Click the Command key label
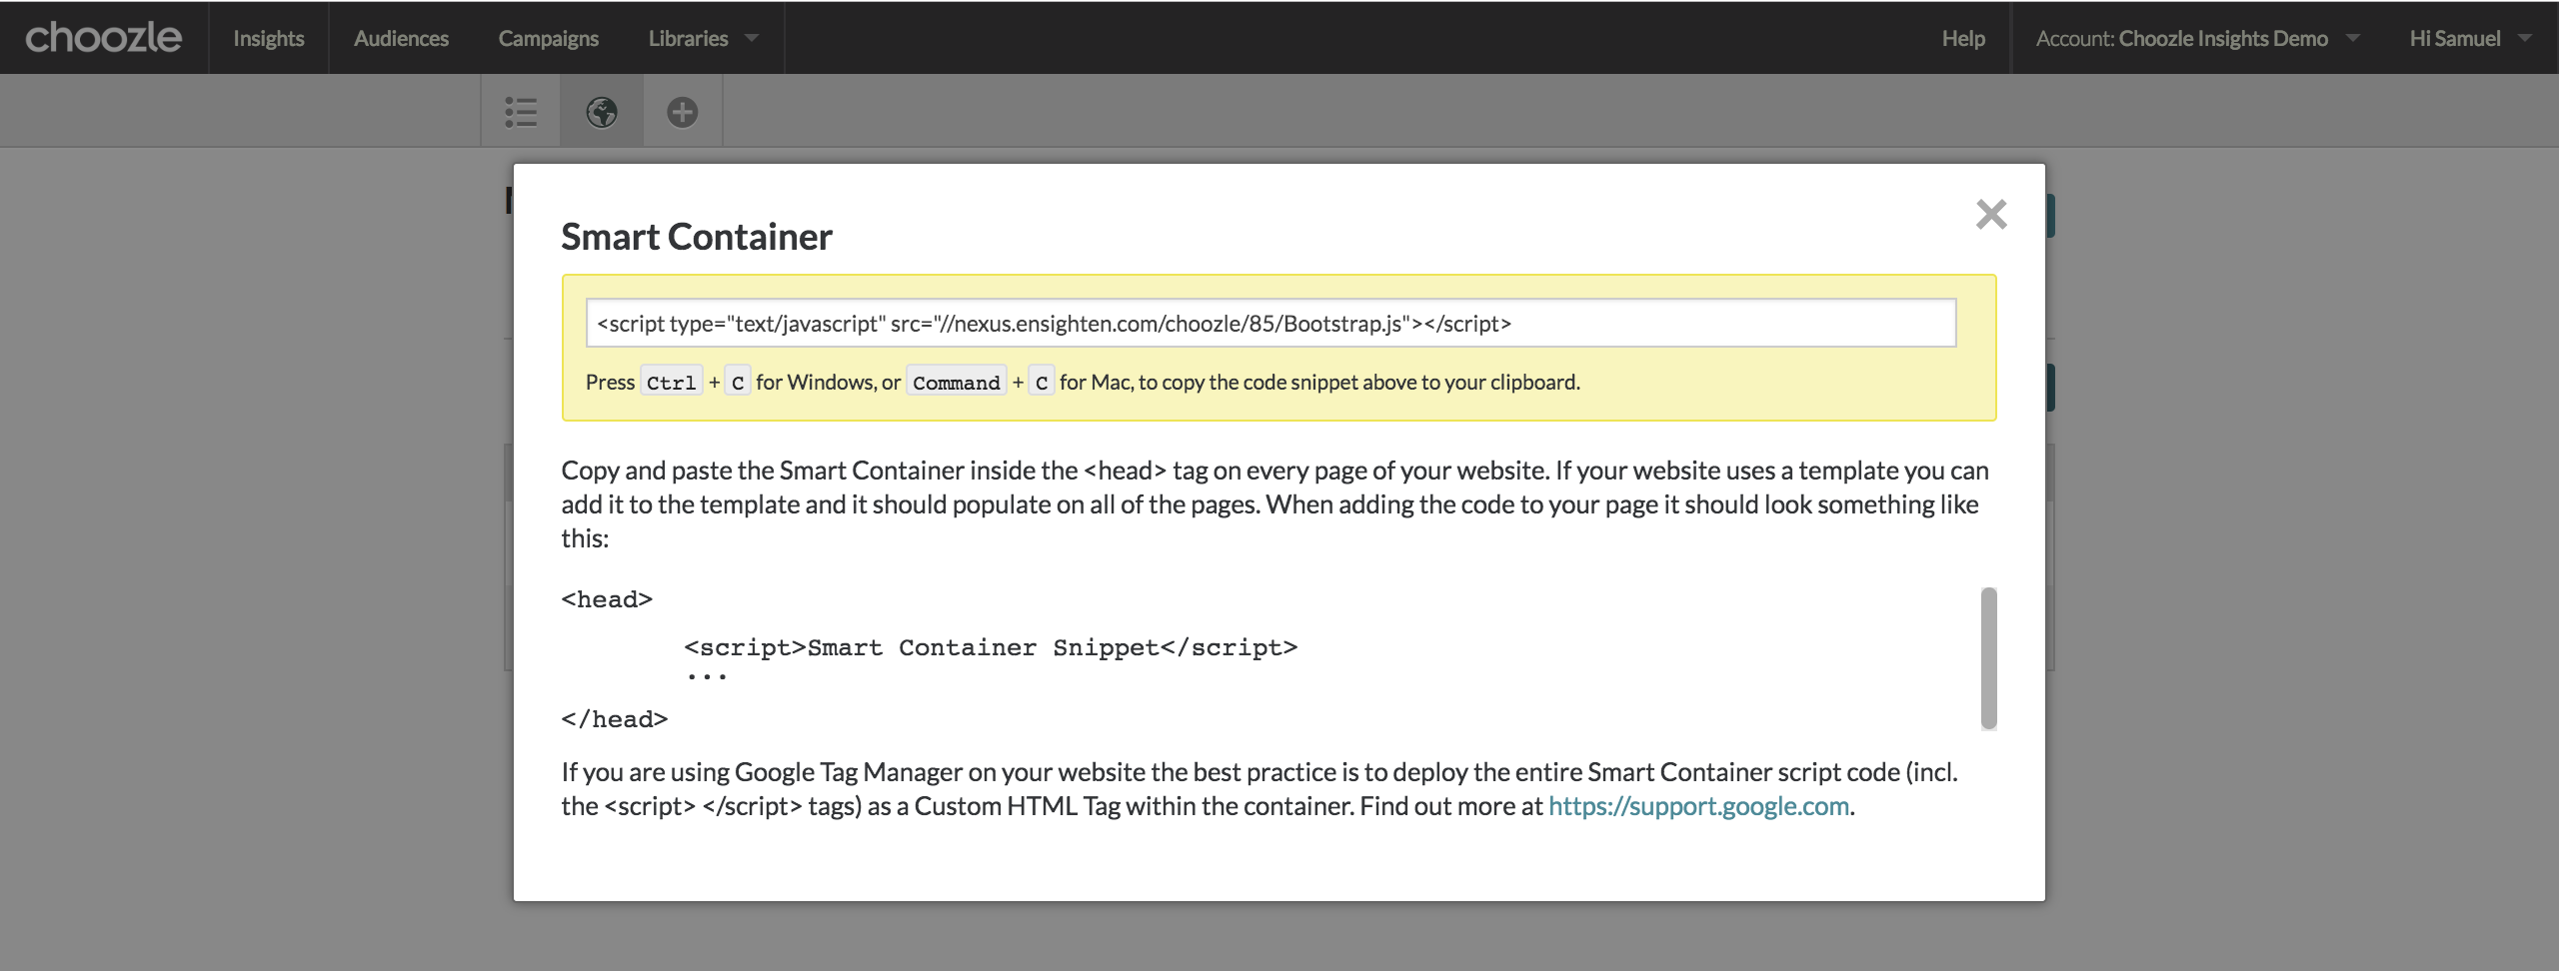The image size is (2559, 971). pos(956,383)
